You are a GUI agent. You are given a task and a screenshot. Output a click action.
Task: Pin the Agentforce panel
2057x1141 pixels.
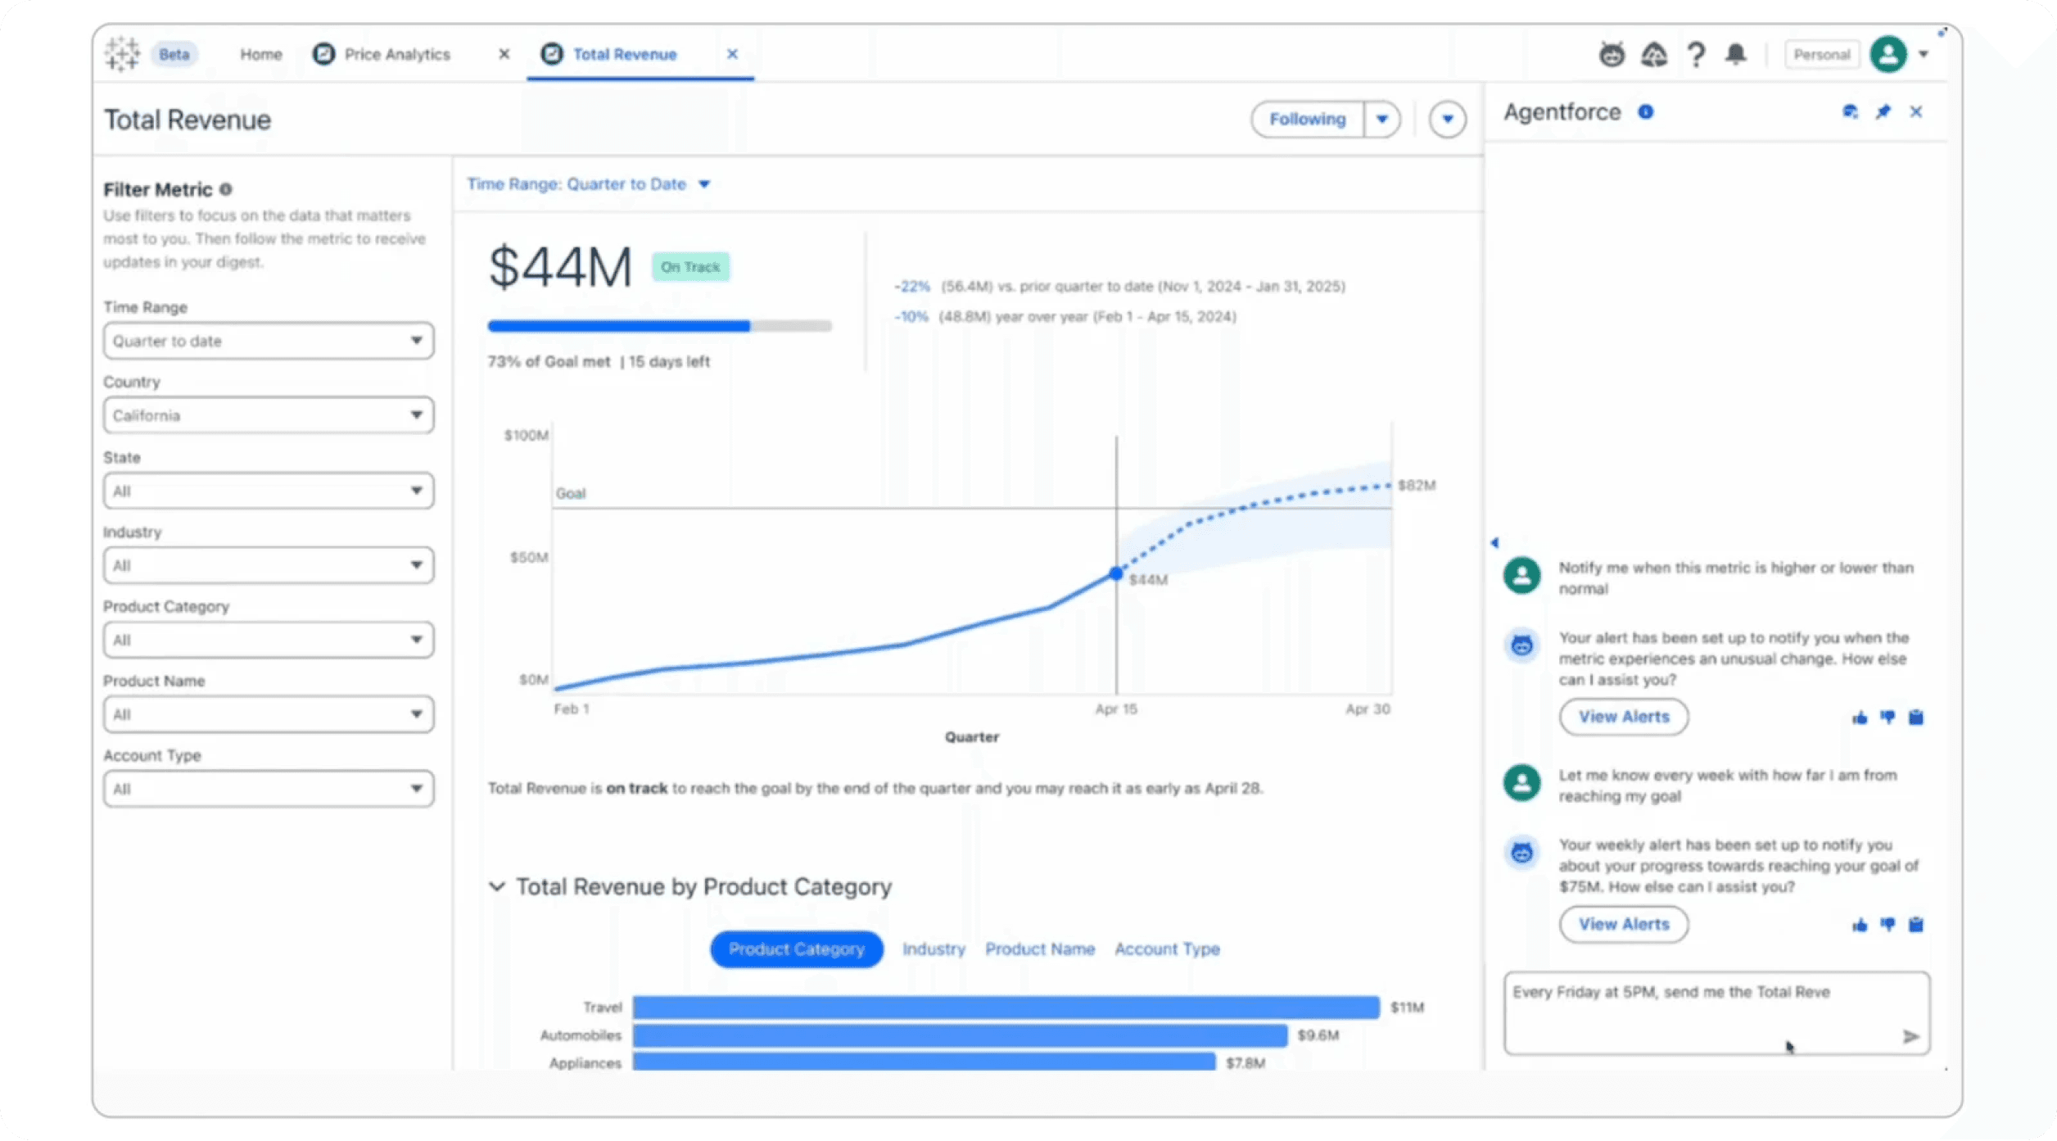pos(1883,112)
